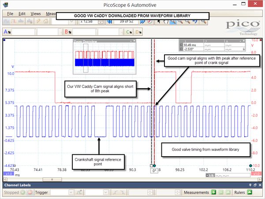Select the normal selection pointer tool
The height and width of the screenshot is (199, 265).
[x=159, y=22]
